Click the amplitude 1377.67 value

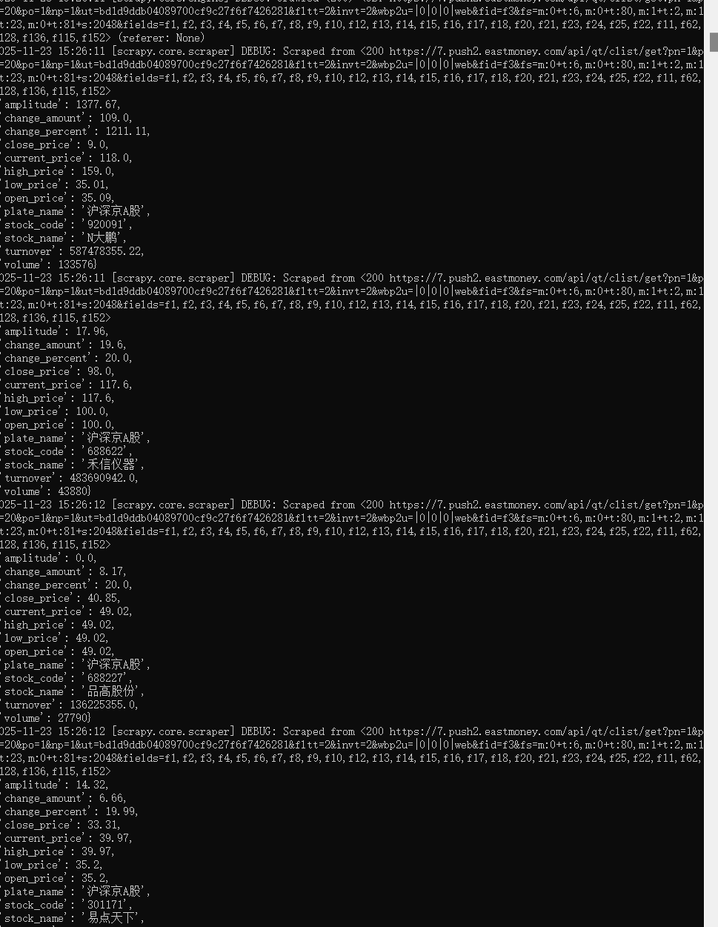click(x=98, y=104)
